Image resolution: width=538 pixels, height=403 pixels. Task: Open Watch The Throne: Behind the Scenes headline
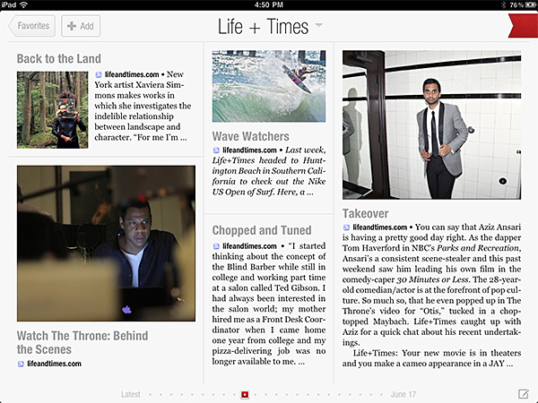82,342
